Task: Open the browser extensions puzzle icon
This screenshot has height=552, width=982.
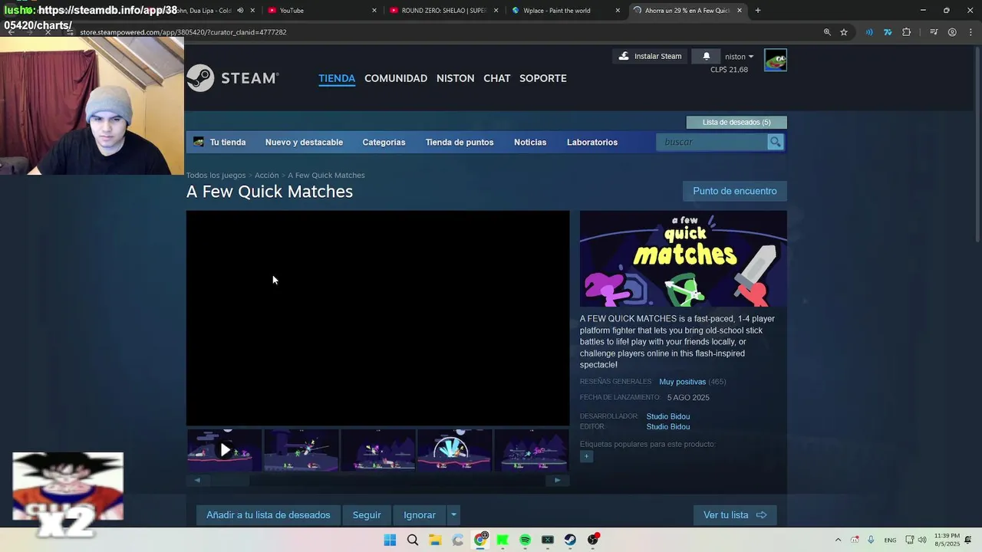Action: tap(907, 32)
